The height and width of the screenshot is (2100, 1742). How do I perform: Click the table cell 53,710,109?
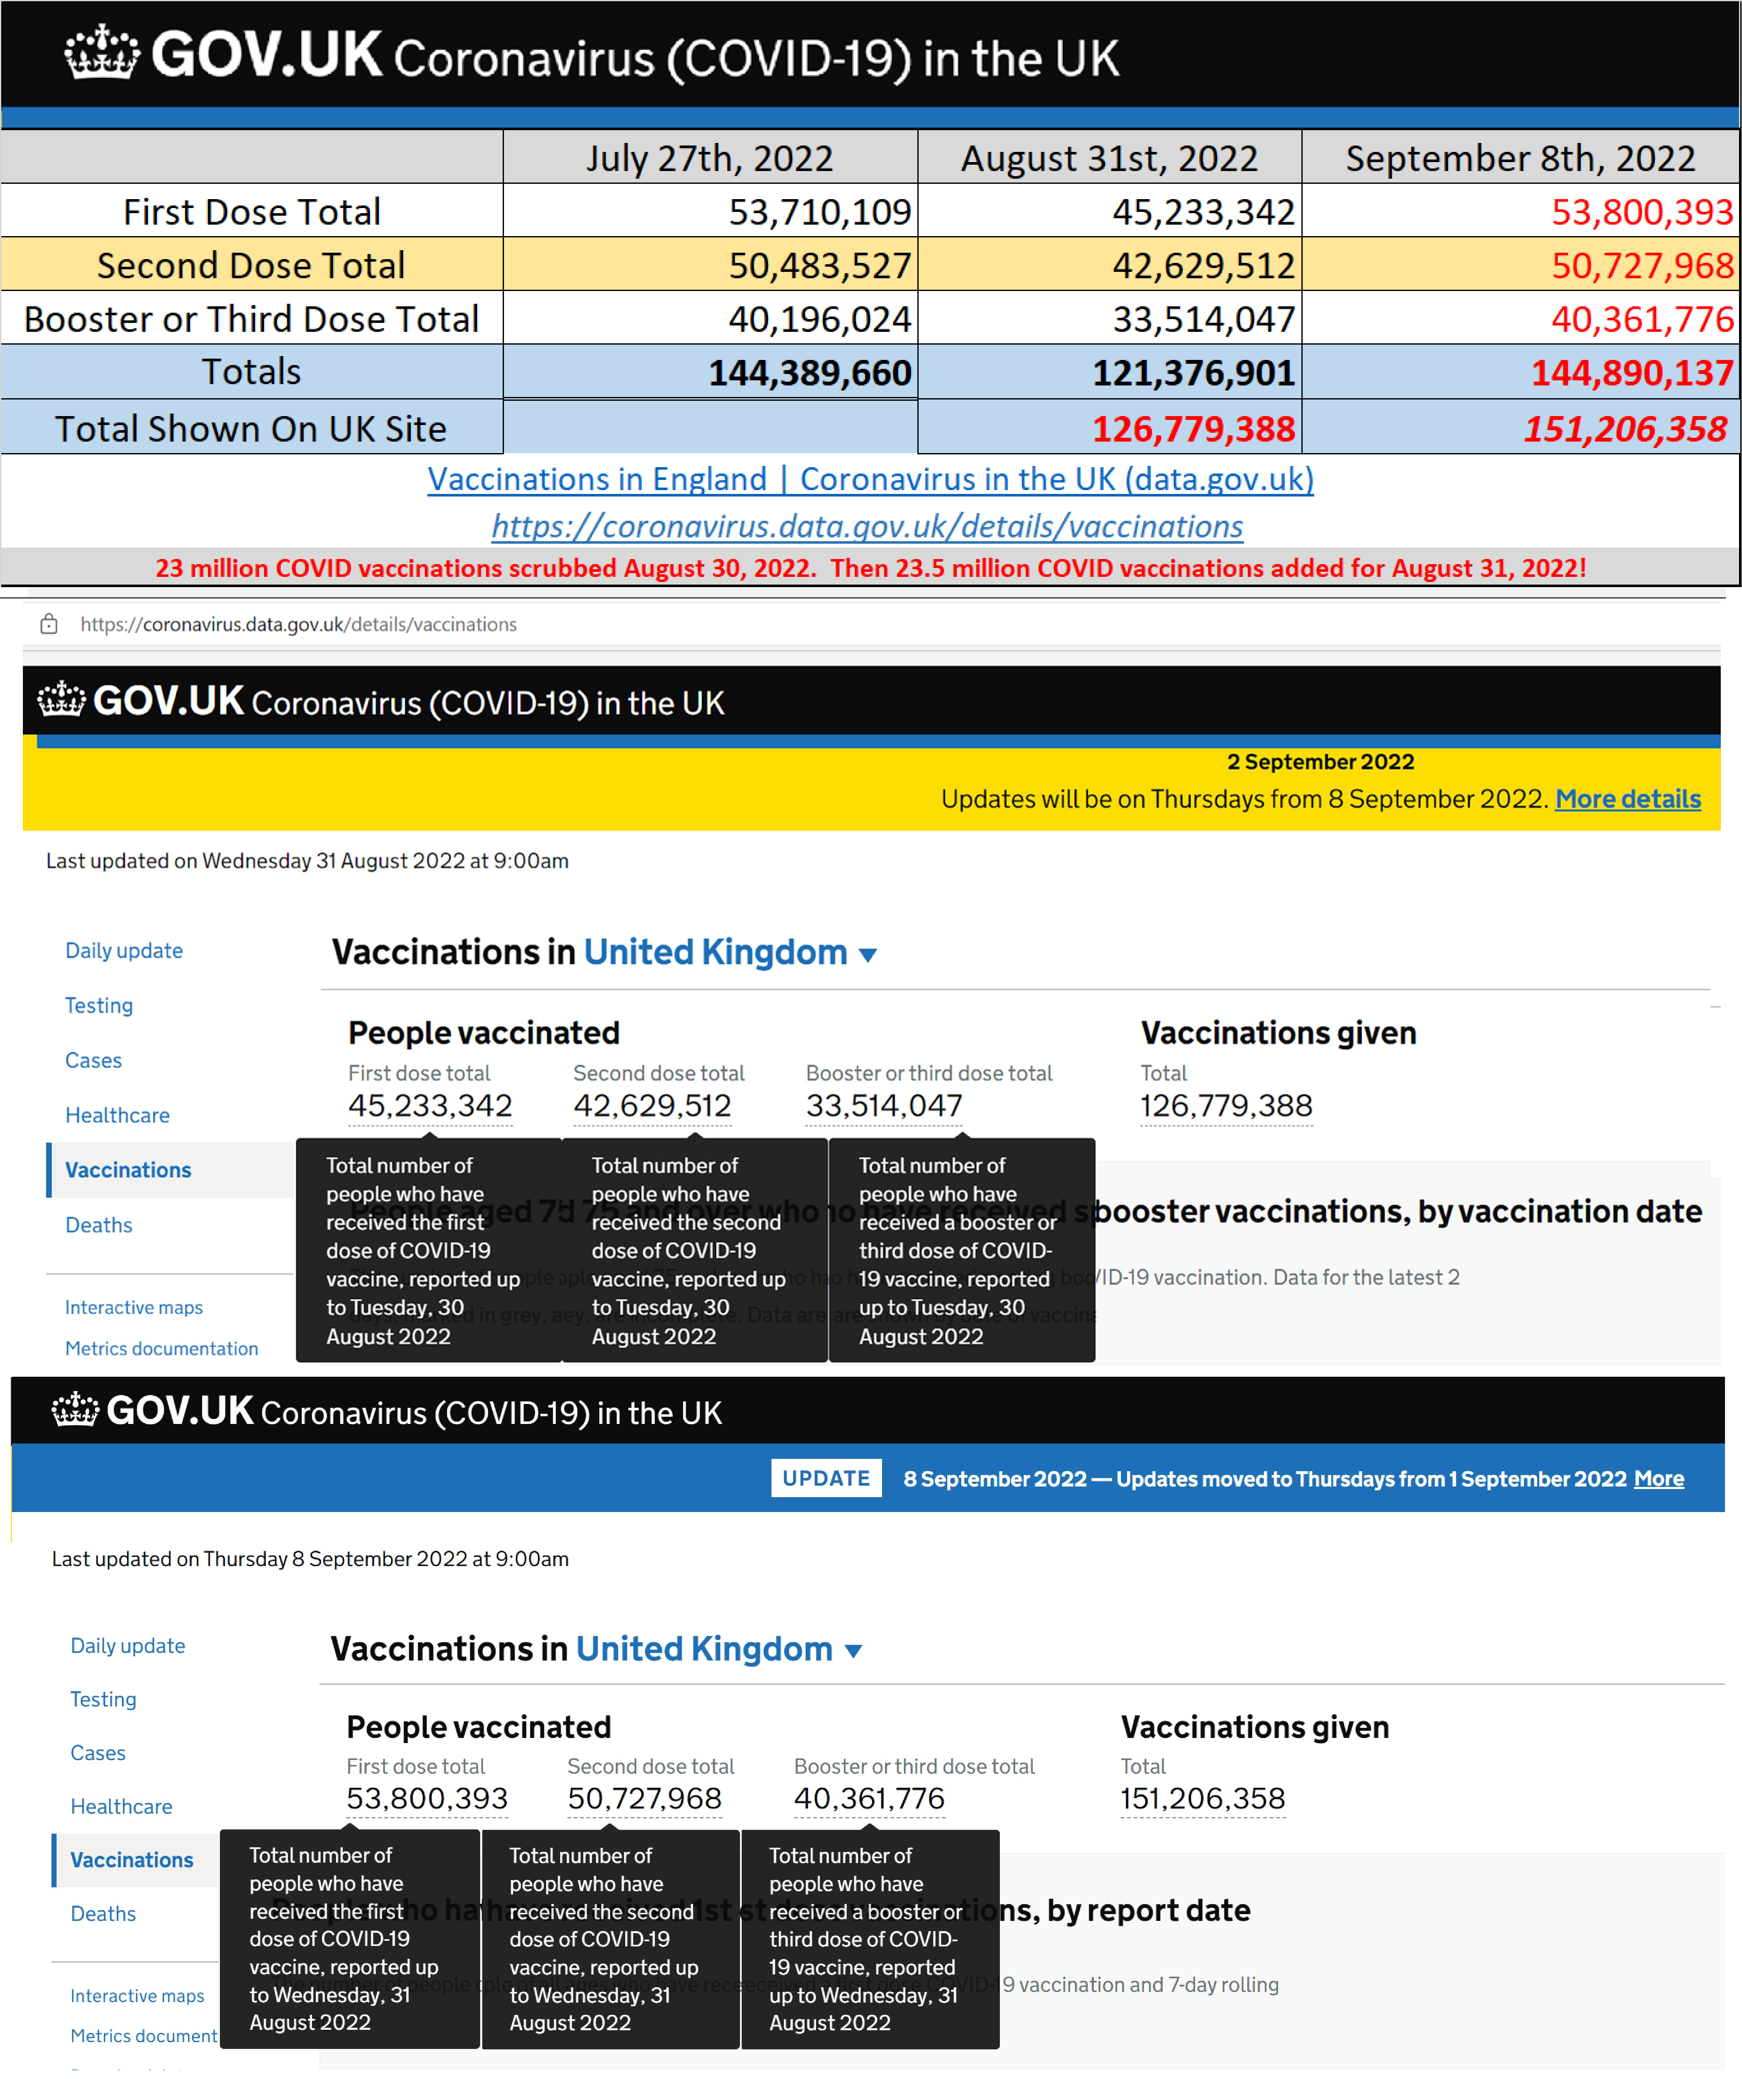820,212
